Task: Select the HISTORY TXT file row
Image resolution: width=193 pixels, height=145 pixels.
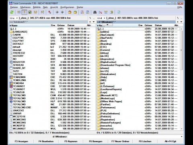Action: (x=53, y=56)
